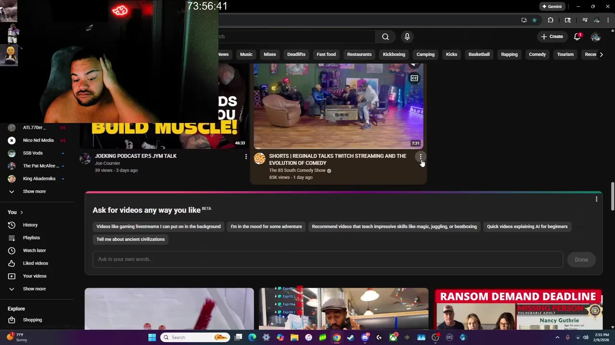This screenshot has height=345, width=615.
Task: Click the Create button
Action: (x=551, y=37)
